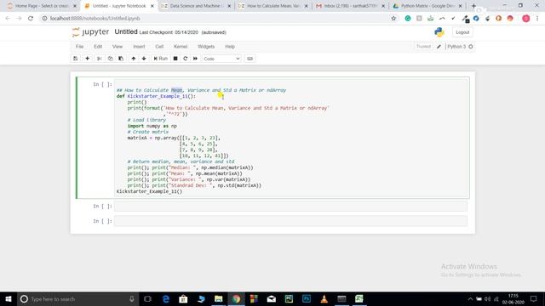Click into the second empty cell

(x=290, y=206)
